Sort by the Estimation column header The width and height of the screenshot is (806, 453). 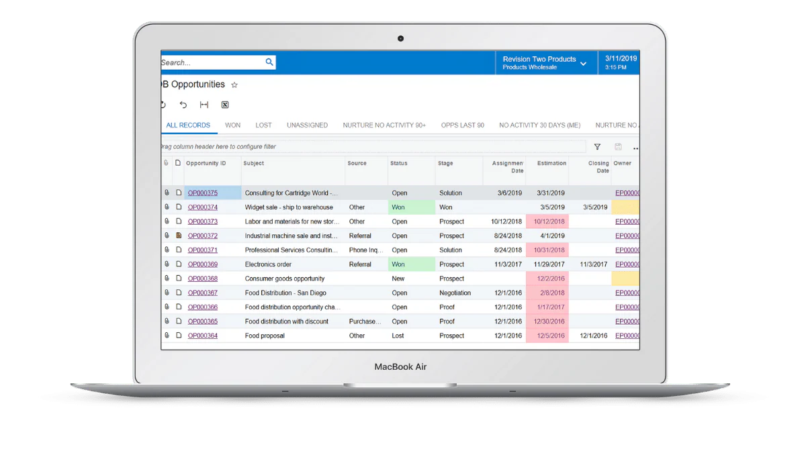click(x=551, y=163)
